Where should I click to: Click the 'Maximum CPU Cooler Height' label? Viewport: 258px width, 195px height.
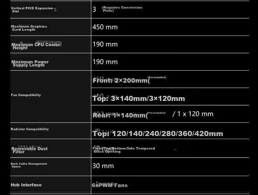(36, 46)
